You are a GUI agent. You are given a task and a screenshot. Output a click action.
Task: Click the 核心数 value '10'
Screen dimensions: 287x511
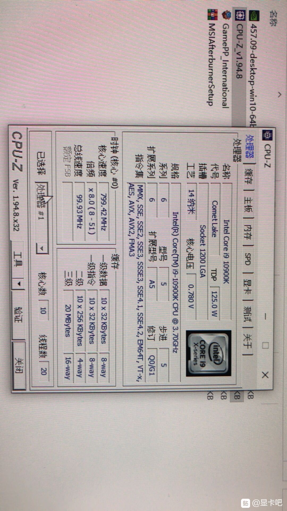(x=43, y=310)
